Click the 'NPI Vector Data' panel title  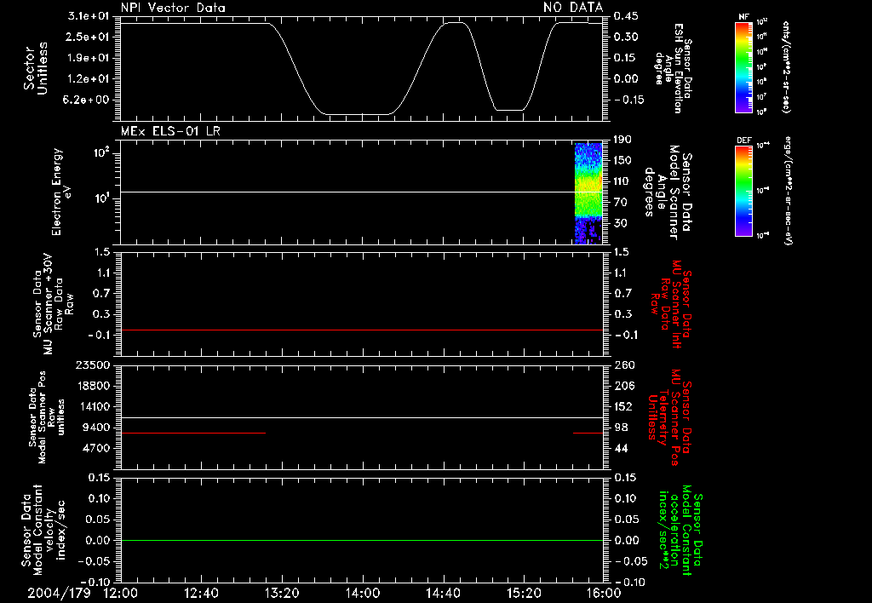tap(173, 8)
